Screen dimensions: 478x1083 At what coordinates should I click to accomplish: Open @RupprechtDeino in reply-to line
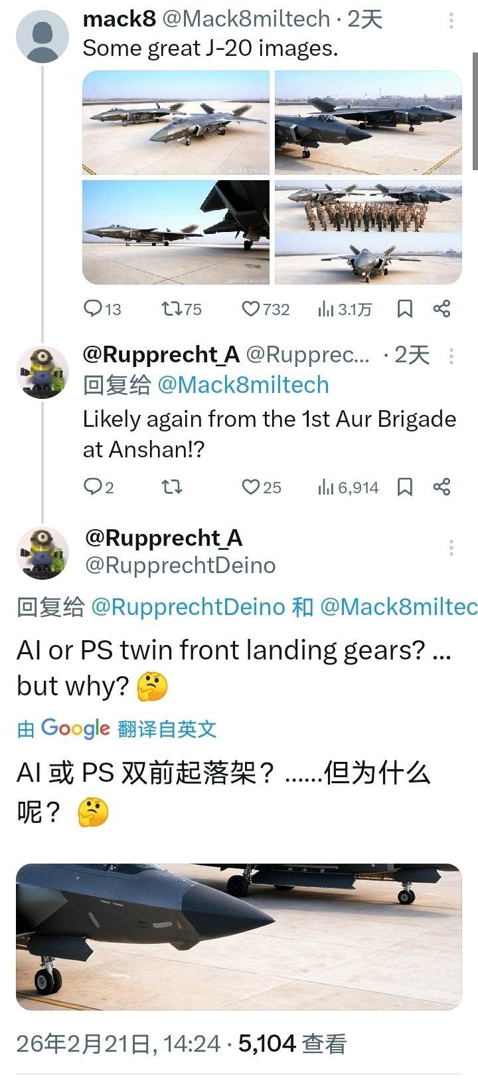(x=188, y=607)
